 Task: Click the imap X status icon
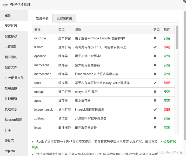tap(155, 127)
